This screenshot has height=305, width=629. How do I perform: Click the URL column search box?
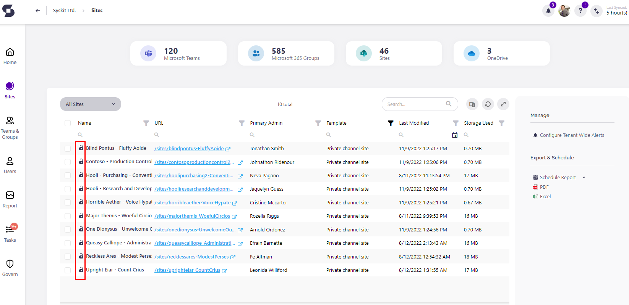(199, 135)
